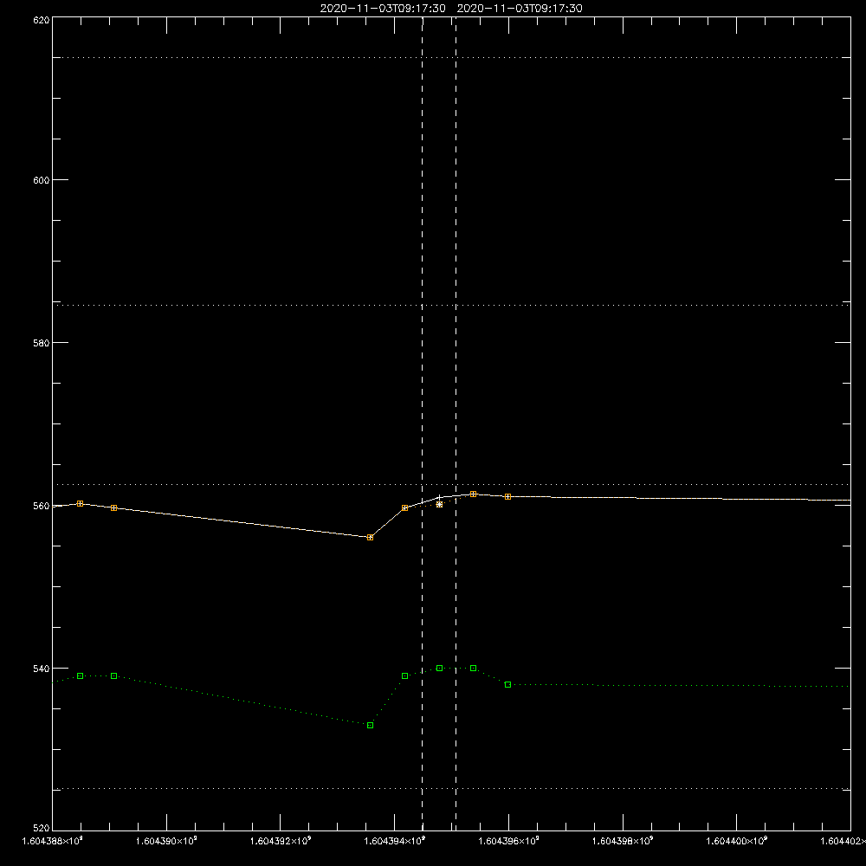Click the x-axis label 1.604396×10⁹
The image size is (866, 866).
pos(508,841)
